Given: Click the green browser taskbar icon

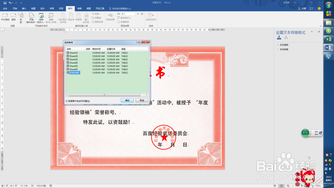Looking at the screenshot, I should pos(328,31).
